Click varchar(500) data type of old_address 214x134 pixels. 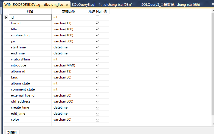coord(69,101)
